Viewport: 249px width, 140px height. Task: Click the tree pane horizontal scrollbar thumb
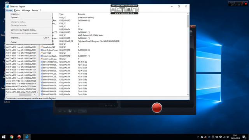[x=25, y=94]
